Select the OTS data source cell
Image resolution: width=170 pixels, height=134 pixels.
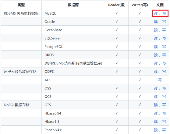click(x=73, y=105)
